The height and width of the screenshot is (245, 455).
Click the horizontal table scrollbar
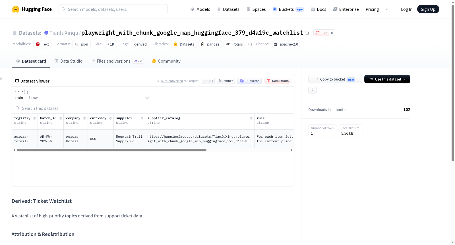point(112,150)
